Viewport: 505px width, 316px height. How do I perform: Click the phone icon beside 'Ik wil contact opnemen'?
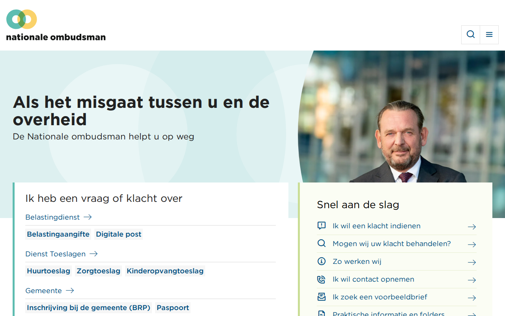click(x=322, y=279)
